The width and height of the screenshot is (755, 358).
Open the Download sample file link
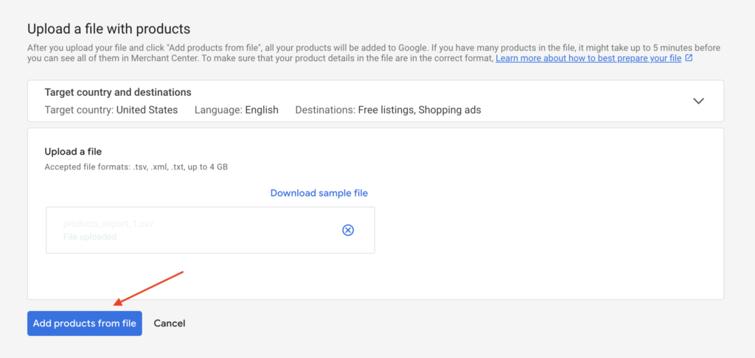[x=319, y=193]
